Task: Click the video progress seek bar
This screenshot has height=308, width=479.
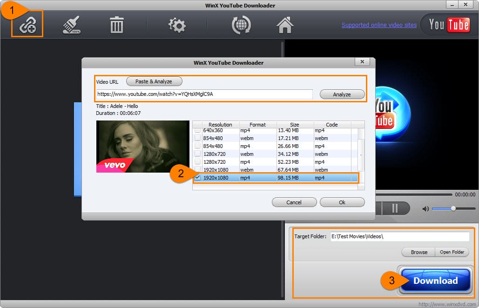Action: pyautogui.click(x=413, y=194)
